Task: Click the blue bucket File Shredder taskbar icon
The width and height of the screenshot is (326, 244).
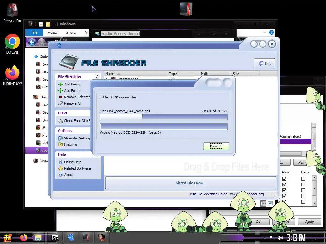Action: pyautogui.click(x=71, y=238)
